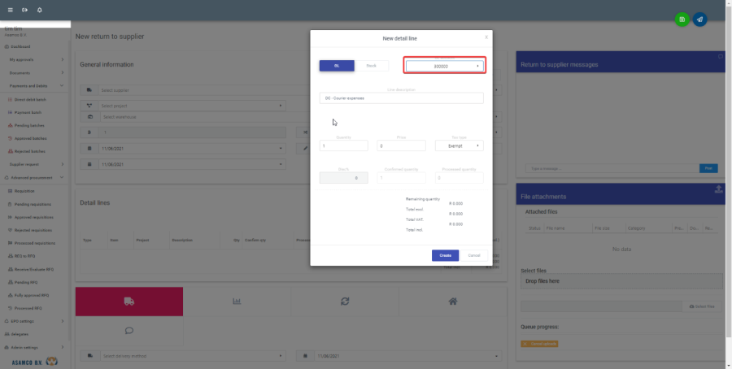Open the home tab icon
Screen dimensions: 732x369
[452, 301]
